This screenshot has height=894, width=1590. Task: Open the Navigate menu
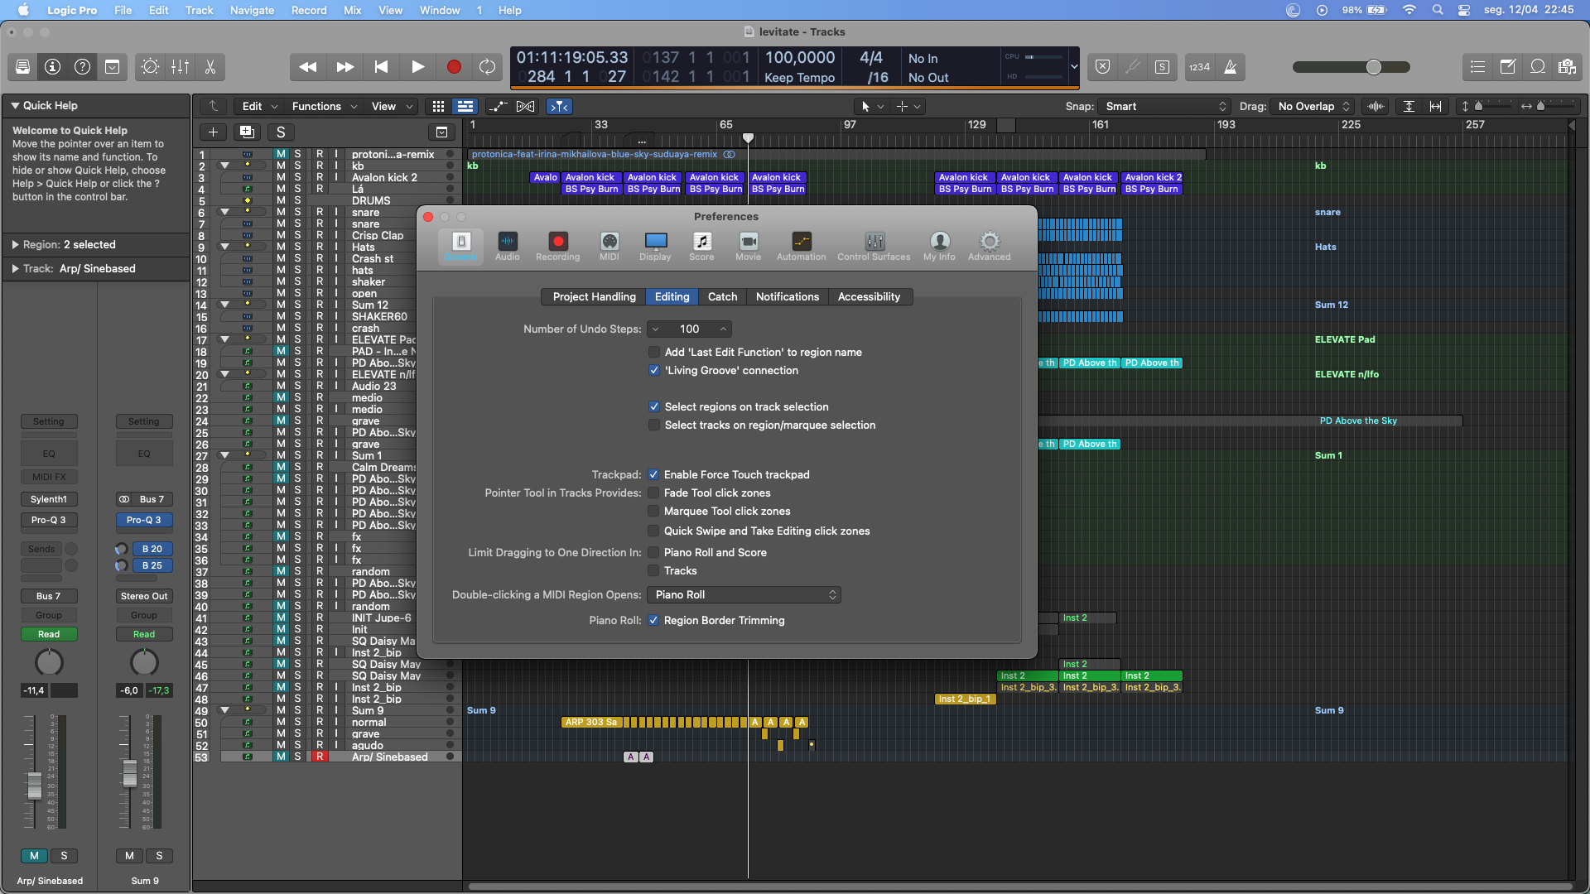pos(252,10)
